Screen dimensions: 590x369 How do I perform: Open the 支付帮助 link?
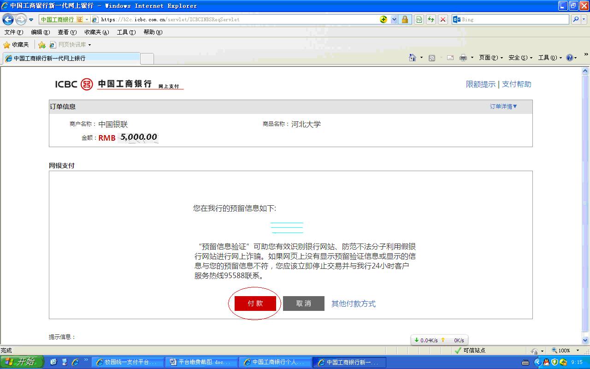point(516,84)
